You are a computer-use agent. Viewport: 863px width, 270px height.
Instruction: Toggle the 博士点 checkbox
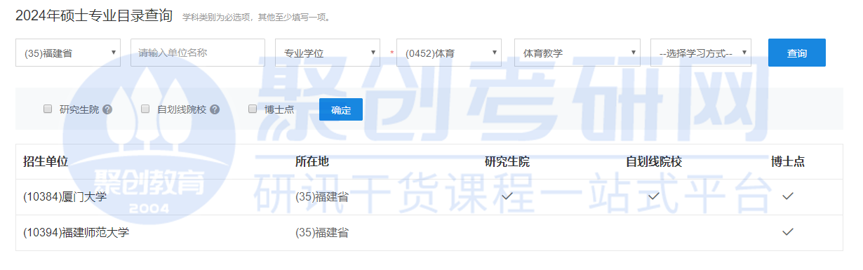pos(253,109)
